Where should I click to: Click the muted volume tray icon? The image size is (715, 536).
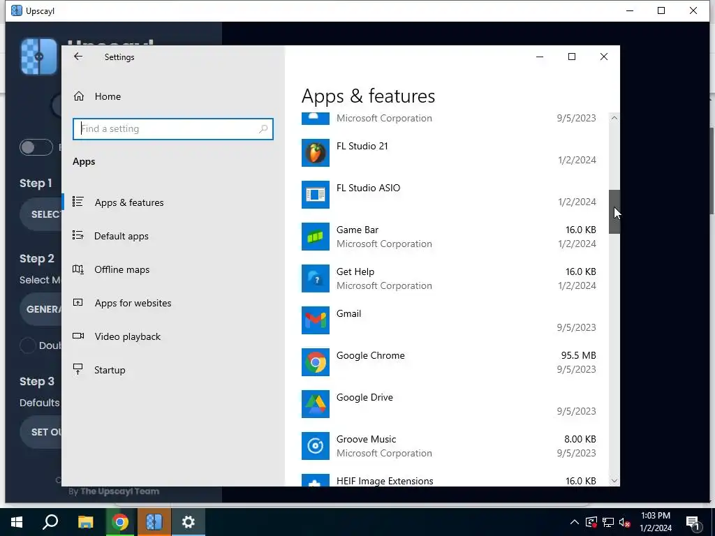pos(625,523)
